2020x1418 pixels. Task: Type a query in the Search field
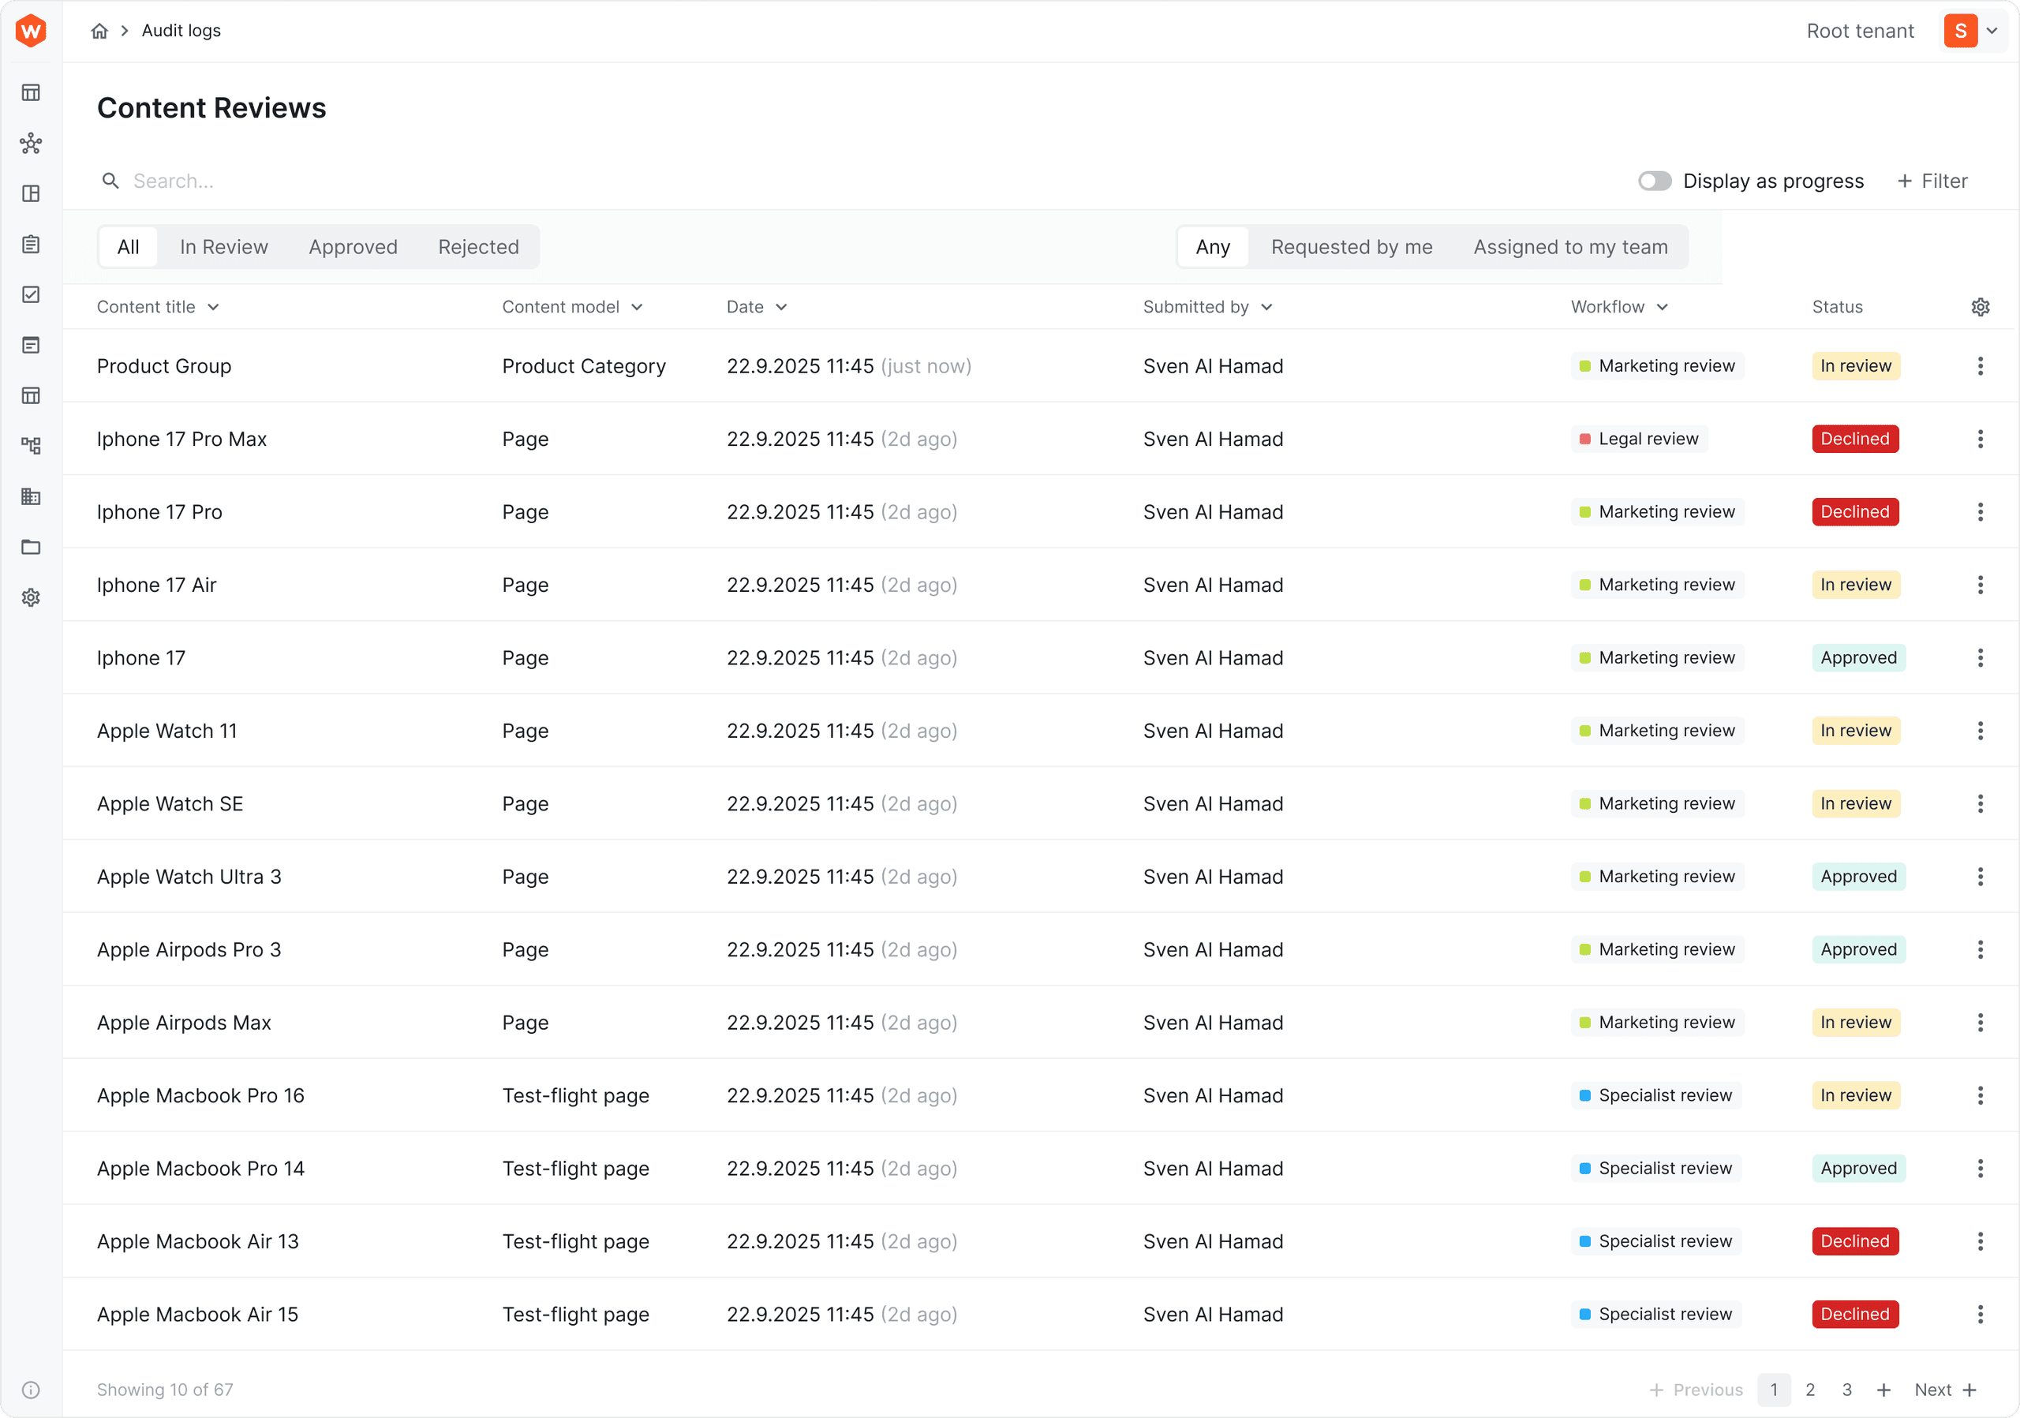264,181
